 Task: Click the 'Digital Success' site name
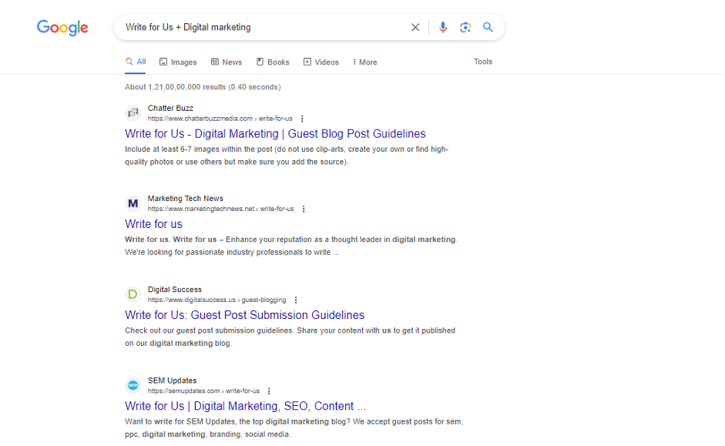(175, 290)
